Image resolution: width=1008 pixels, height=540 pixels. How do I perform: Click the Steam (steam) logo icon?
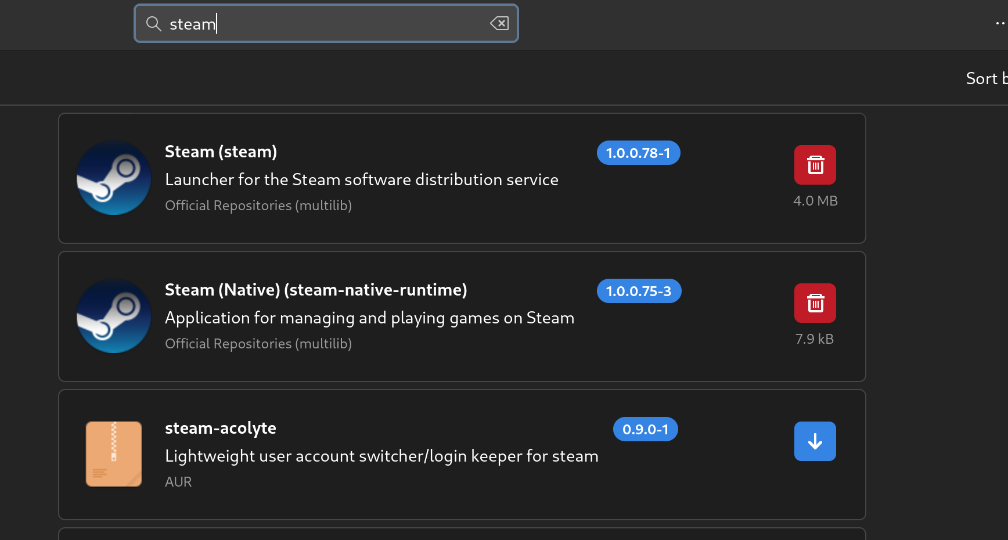[114, 178]
